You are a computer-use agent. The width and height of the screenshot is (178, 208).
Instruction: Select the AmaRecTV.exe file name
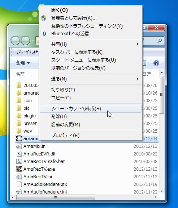point(39,169)
